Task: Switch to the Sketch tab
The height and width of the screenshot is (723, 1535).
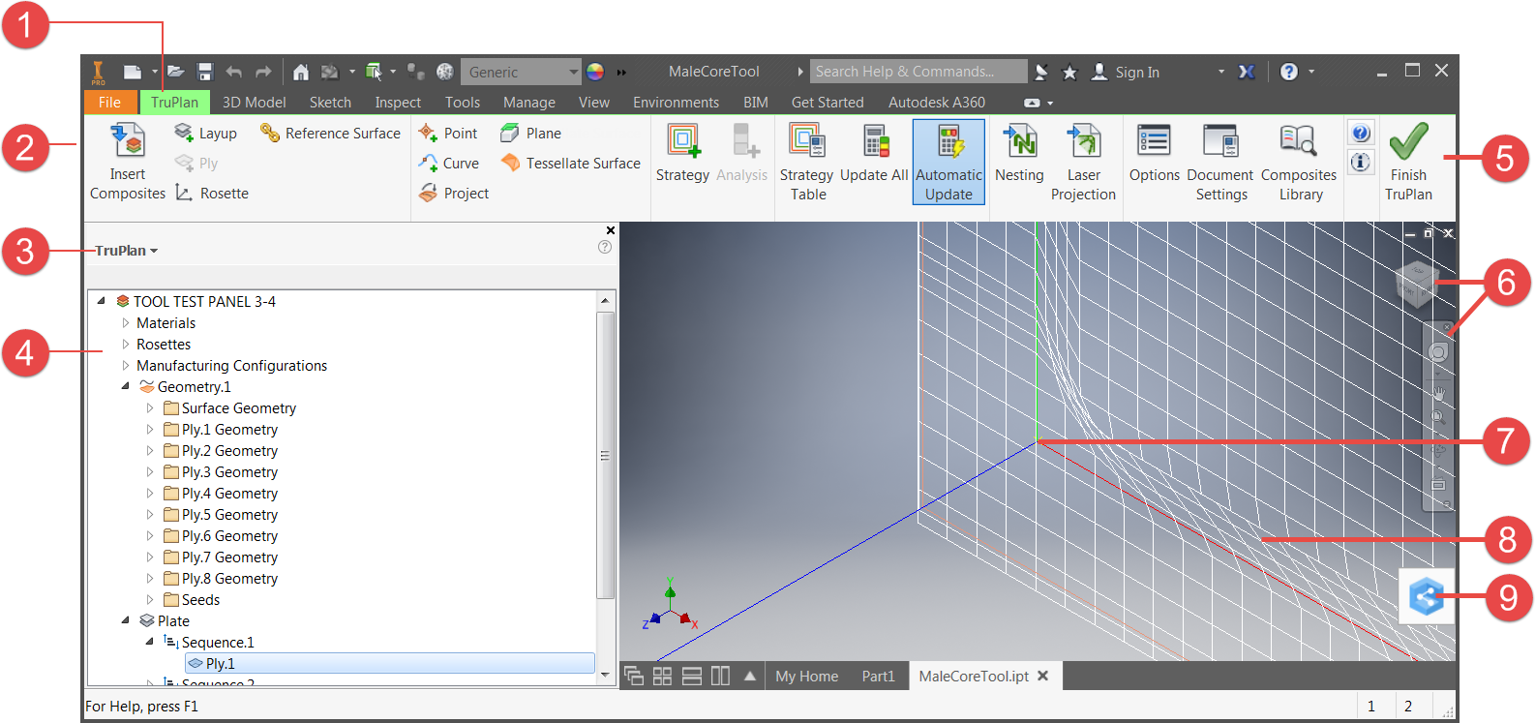Action: coord(330,103)
